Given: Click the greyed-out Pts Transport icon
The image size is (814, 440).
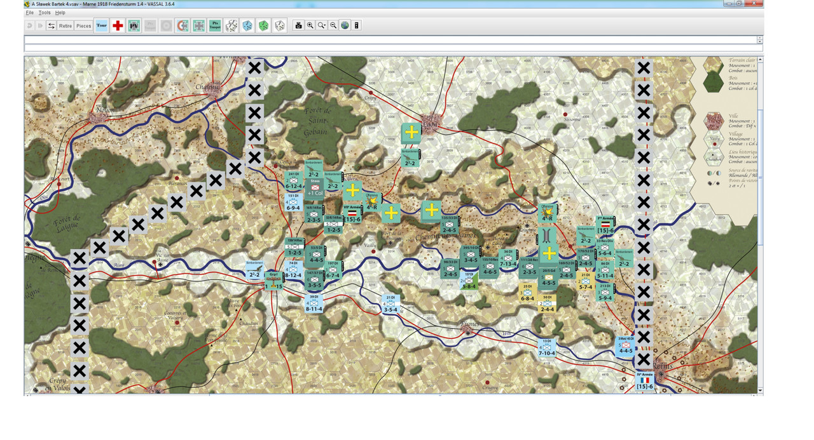Looking at the screenshot, I should 150,25.
